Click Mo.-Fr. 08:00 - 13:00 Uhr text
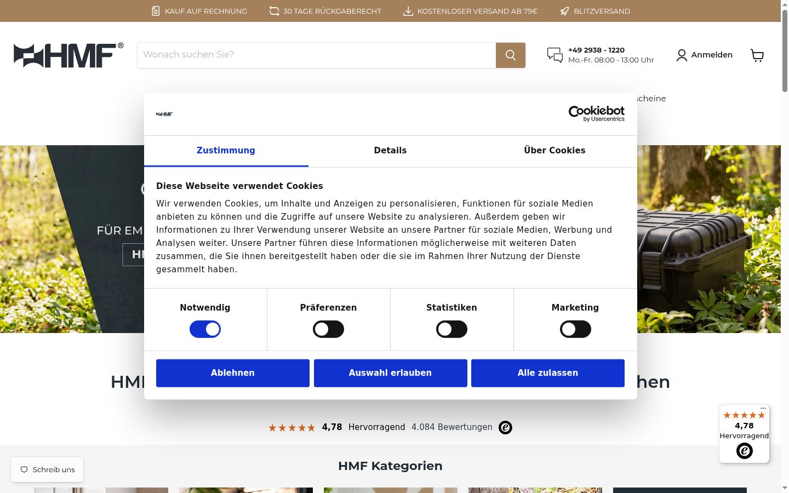Image resolution: width=789 pixels, height=493 pixels. [x=611, y=60]
